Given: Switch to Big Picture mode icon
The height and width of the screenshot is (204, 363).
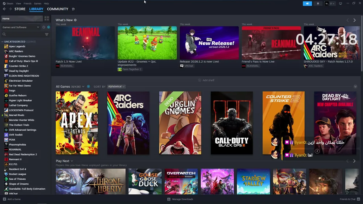Looking at the screenshot, I should pos(341,3).
